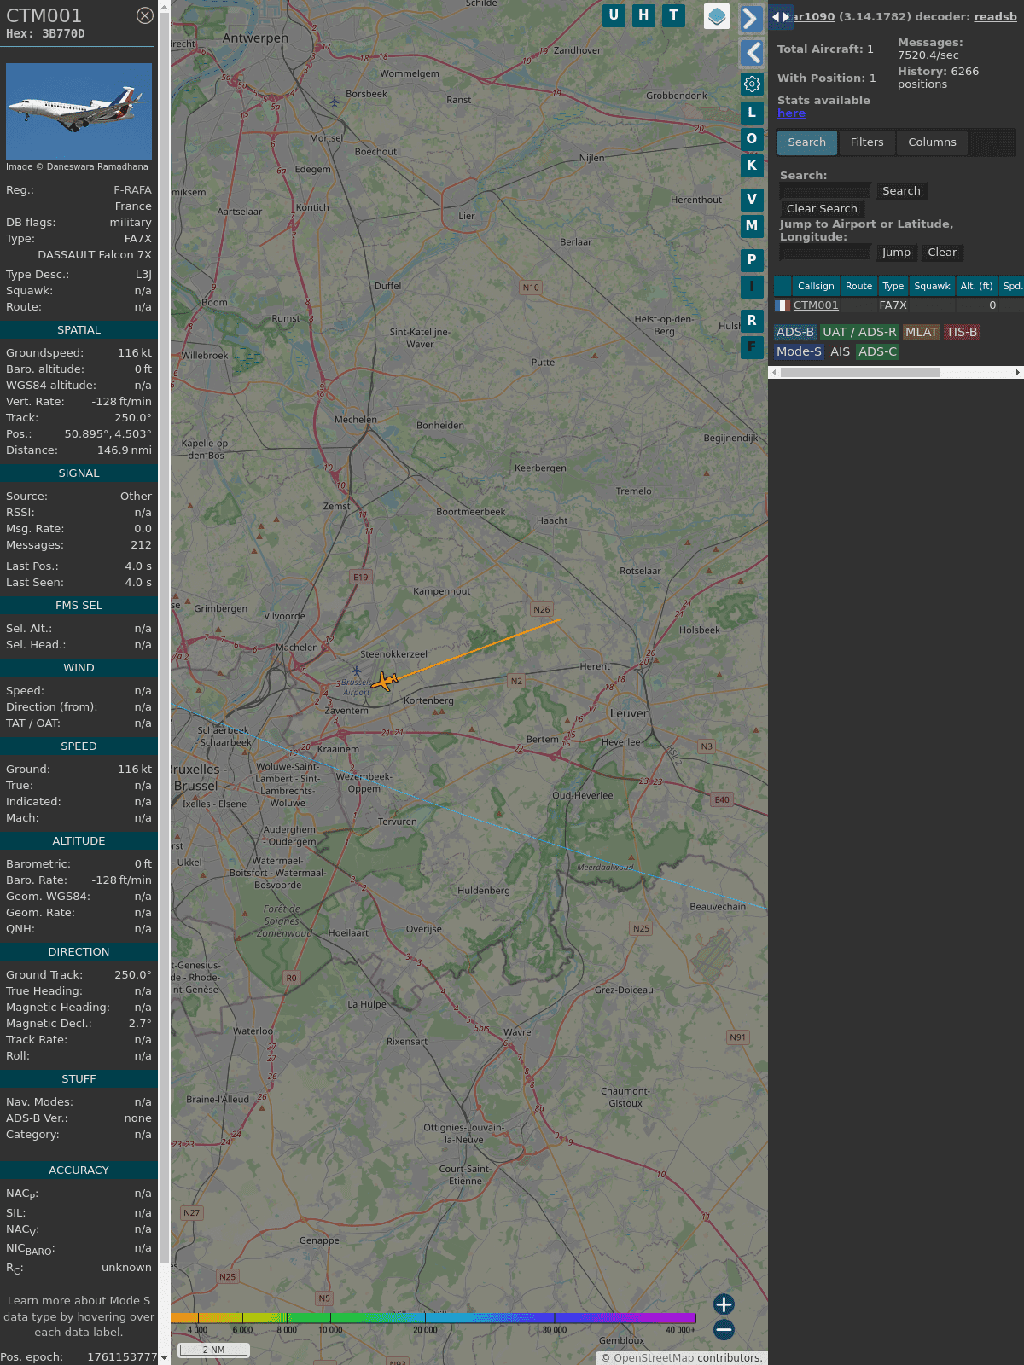Switch to the Columns tab

pos(932,142)
